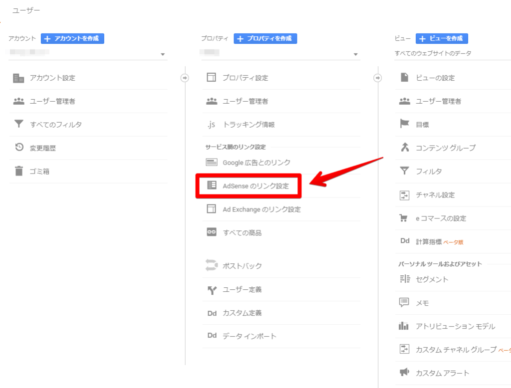Click the .js tracking info icon

click(x=211, y=125)
